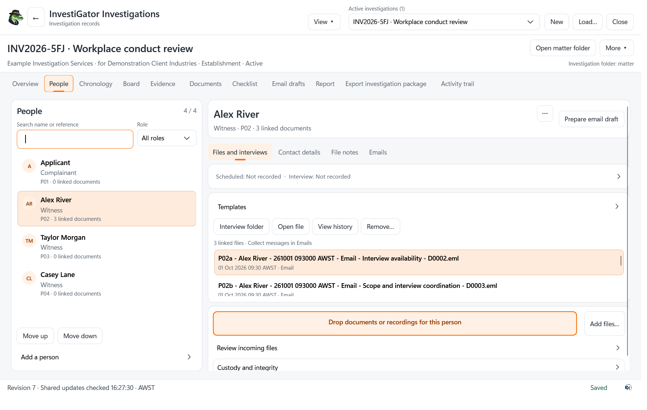Viewport: 647px width, 410px height.
Task: Click the AR avatar for Alex River
Action: coord(29,204)
